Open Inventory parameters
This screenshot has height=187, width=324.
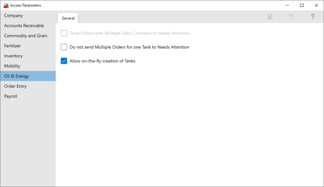coord(13,56)
